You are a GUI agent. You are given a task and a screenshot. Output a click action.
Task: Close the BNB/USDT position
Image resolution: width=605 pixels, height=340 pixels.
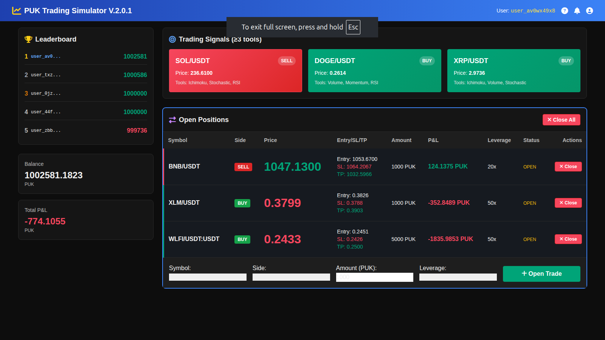pyautogui.click(x=568, y=167)
